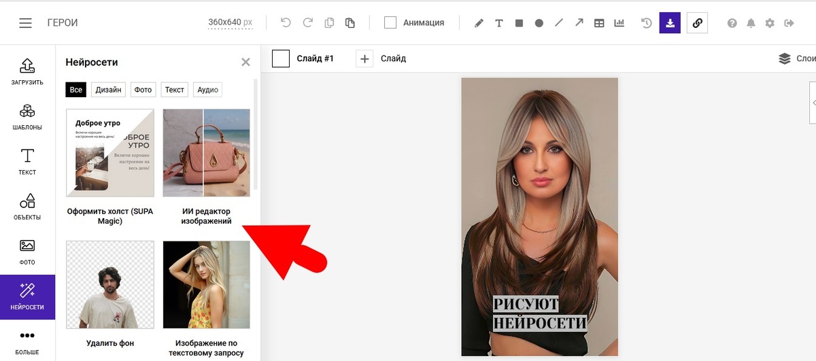816x361 pixels.
Task: Insert a table from toolbar
Action: tap(599, 23)
